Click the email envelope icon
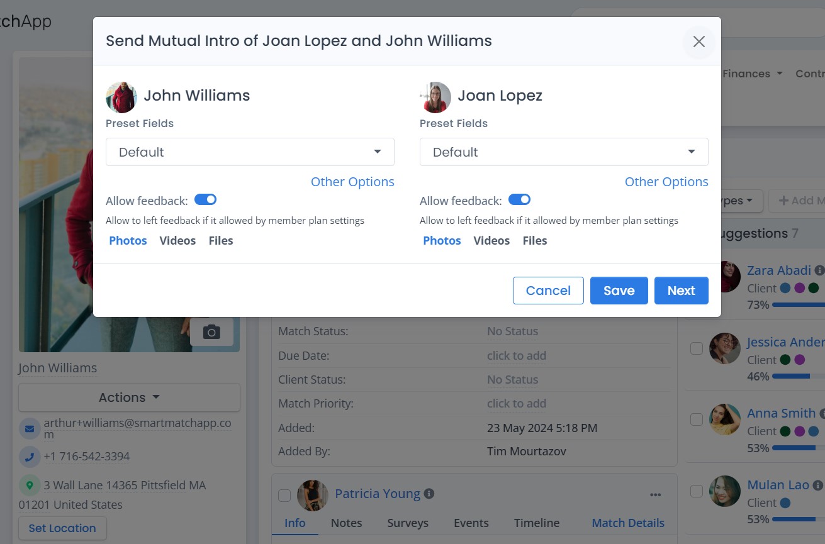825x544 pixels. pyautogui.click(x=29, y=429)
